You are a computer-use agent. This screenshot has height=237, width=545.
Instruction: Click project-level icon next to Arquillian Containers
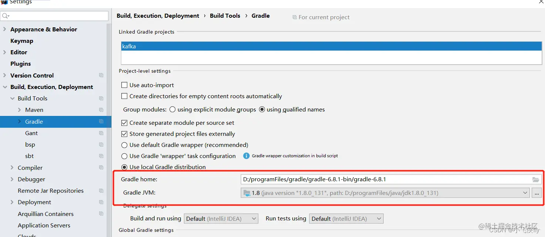coord(101,214)
